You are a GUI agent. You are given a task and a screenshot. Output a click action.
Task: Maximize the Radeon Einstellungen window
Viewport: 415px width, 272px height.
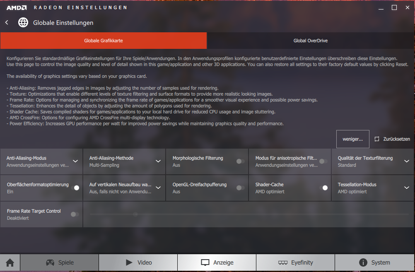coord(394,8)
